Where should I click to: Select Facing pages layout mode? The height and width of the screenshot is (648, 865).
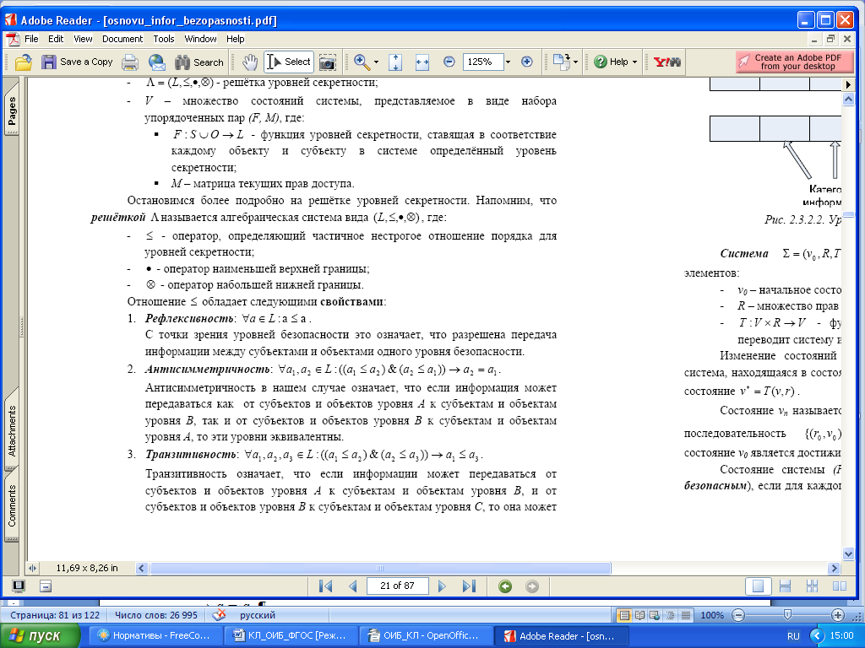click(839, 586)
